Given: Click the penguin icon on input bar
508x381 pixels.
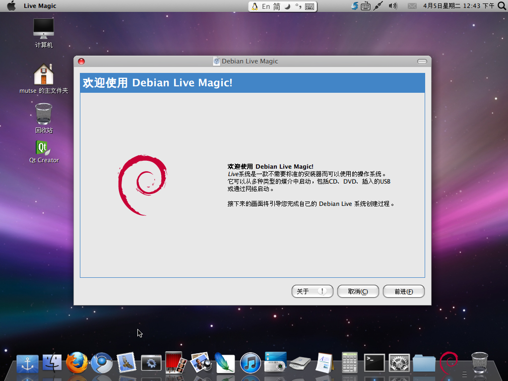Looking at the screenshot, I should coord(254,6).
